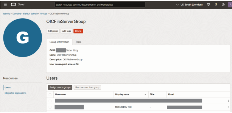
Task: Select all users with header checkbox
Action: (50, 95)
